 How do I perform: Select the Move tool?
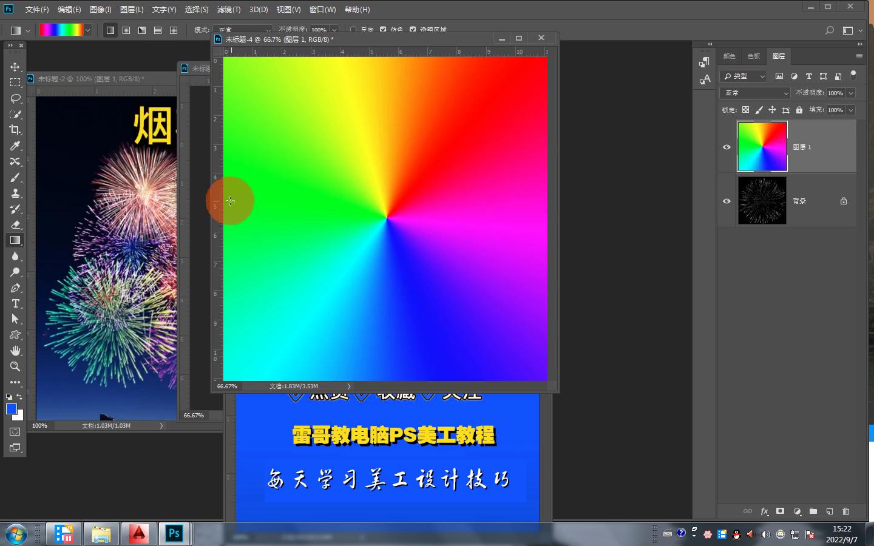pos(15,67)
